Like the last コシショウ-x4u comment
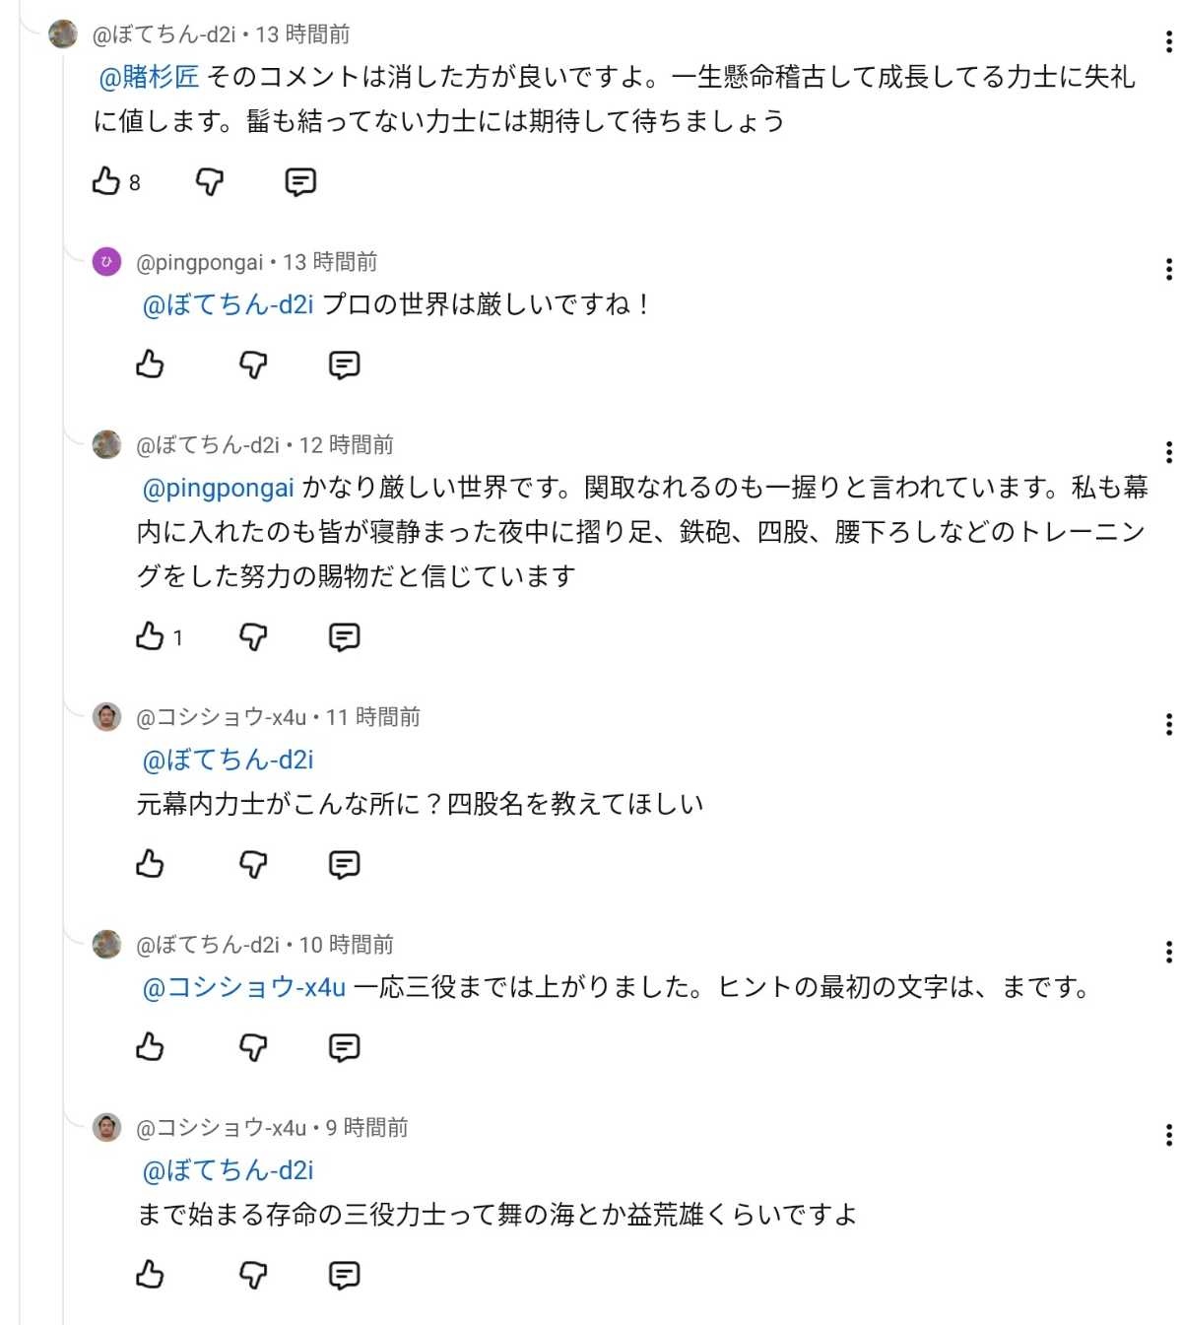1182x1325 pixels. [150, 1275]
